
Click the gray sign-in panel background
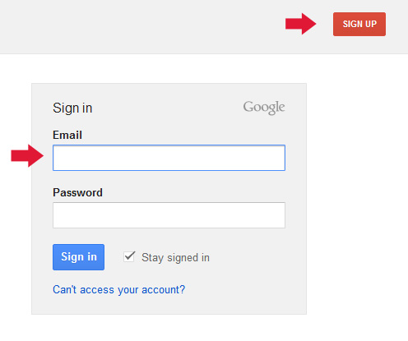pyautogui.click(x=247, y=274)
